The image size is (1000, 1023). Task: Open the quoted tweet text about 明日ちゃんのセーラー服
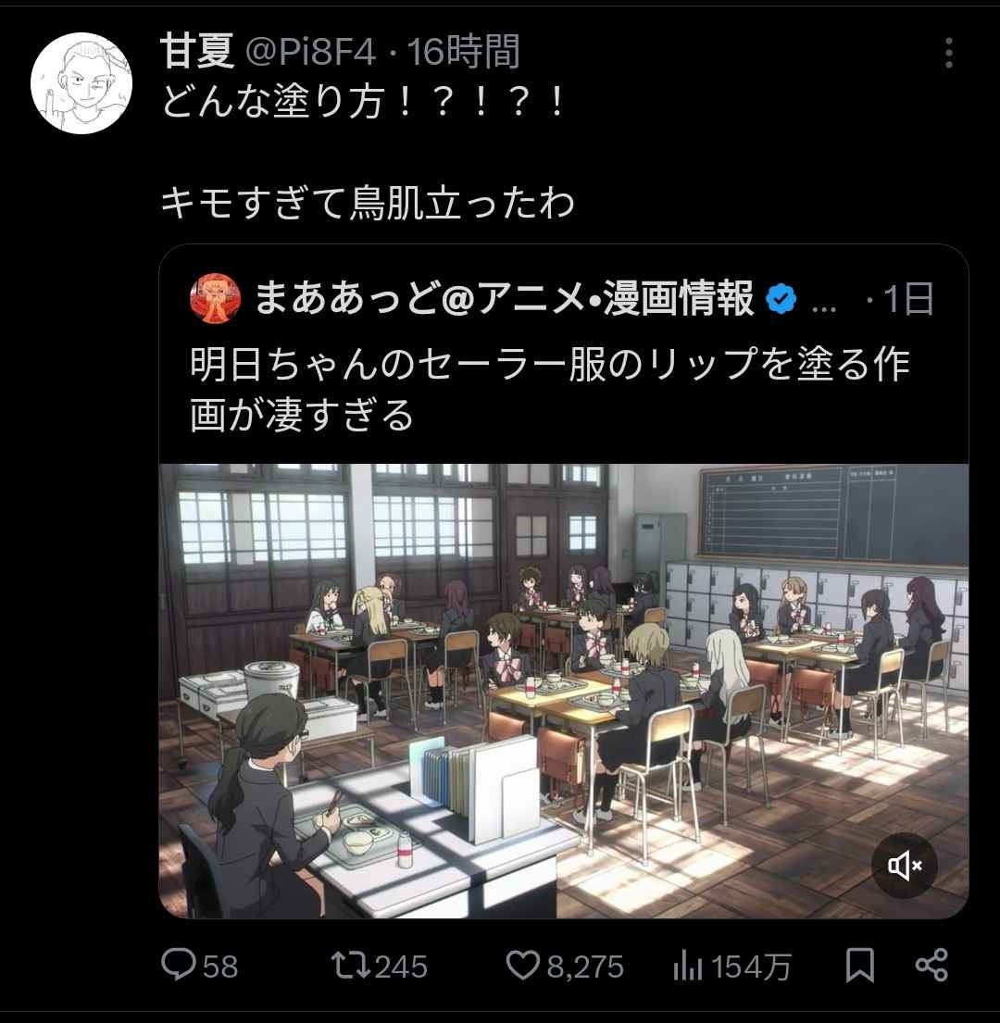coord(549,389)
